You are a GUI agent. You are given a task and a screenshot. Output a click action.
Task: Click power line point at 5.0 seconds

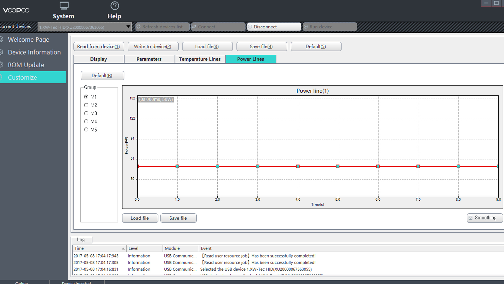(338, 166)
